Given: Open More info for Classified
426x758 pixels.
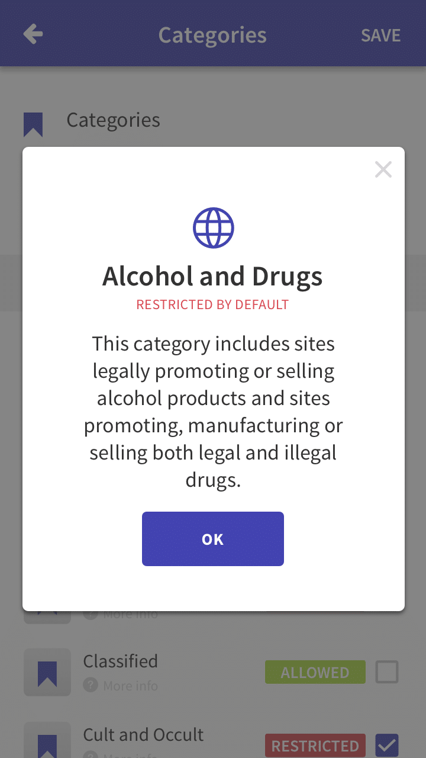Looking at the screenshot, I should tap(130, 686).
